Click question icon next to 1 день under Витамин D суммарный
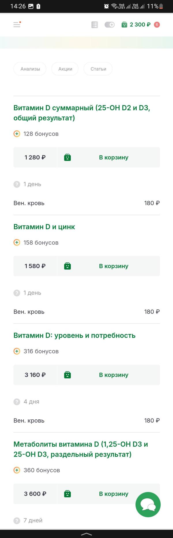Screen dimensions: 173x538 click(x=17, y=184)
